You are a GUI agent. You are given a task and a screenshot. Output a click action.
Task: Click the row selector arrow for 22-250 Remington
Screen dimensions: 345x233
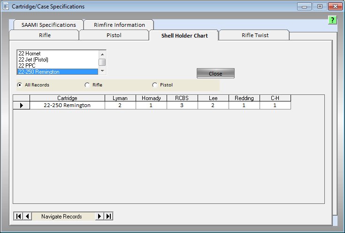point(21,106)
